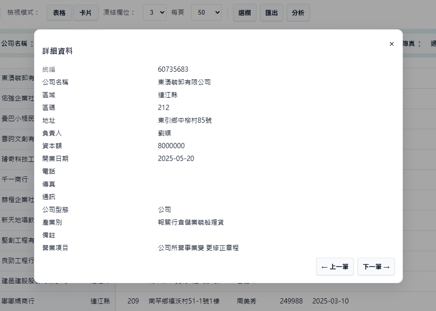Click the 地址 value 東引鄉中柳村85號
This screenshot has width=436, height=311.
(185, 120)
